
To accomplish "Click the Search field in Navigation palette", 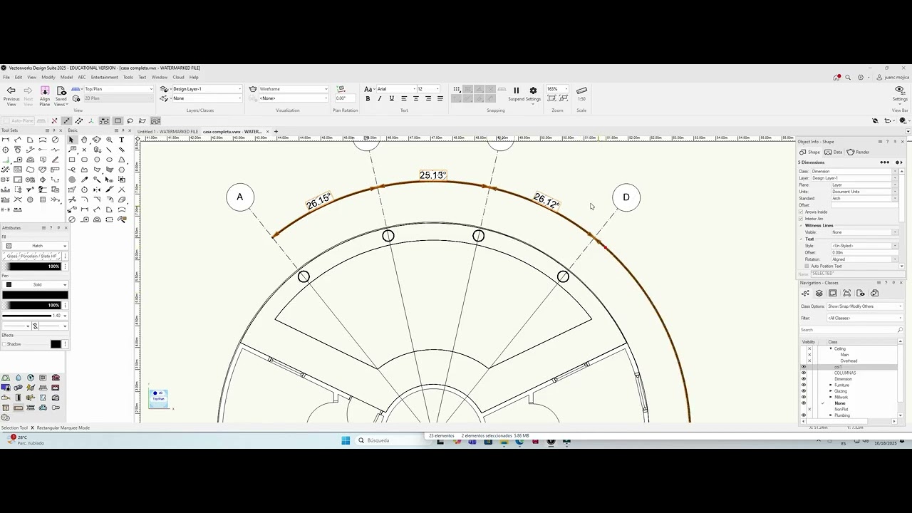I will [851, 330].
